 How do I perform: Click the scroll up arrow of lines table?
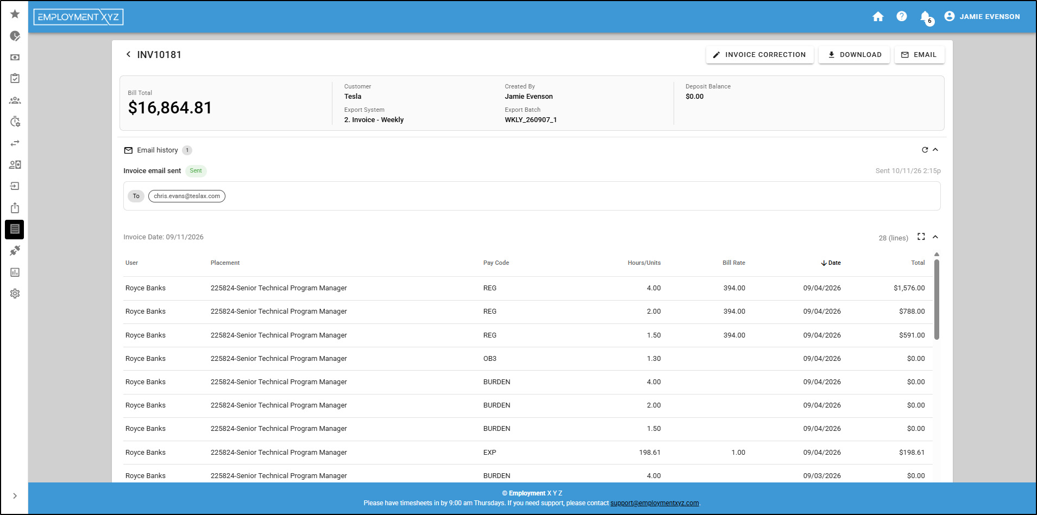coord(937,254)
